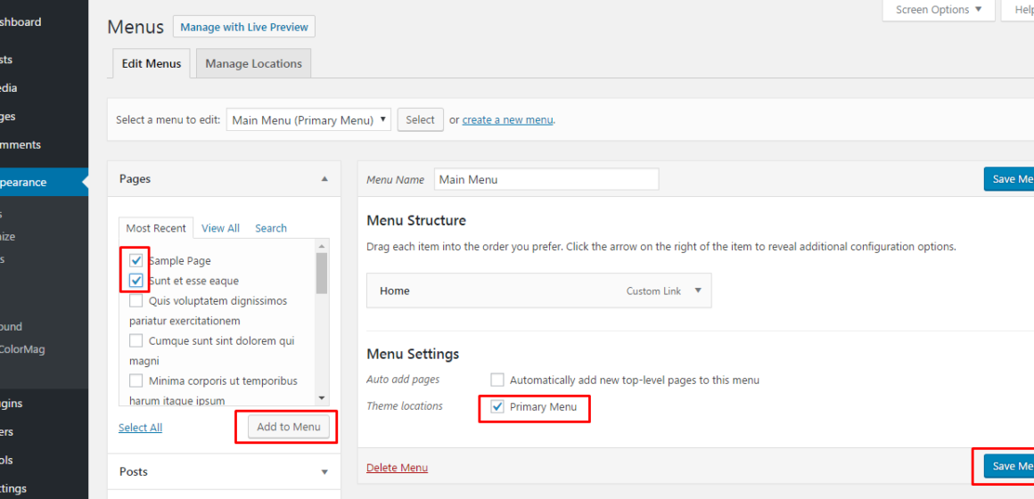This screenshot has height=499, width=1034.
Task: Click the Select menu button
Action: click(420, 120)
